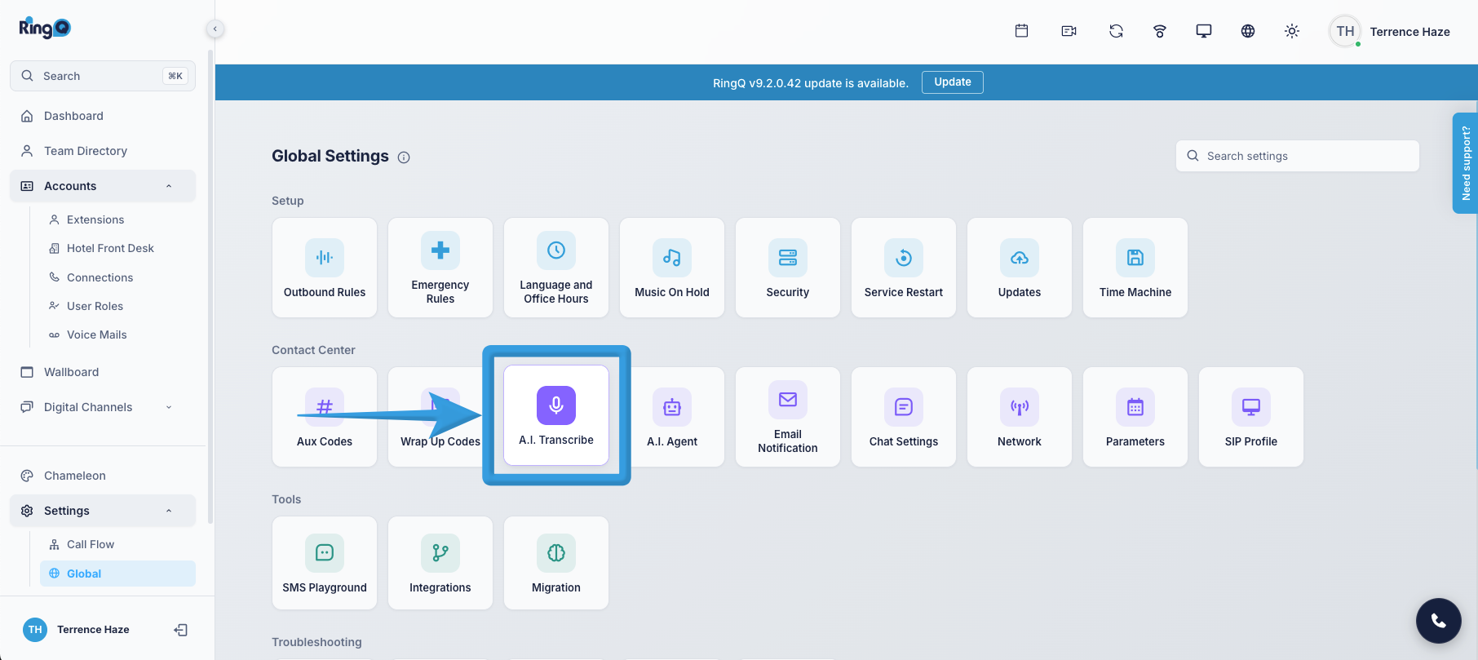Open the Outbound Rules settings card
The height and width of the screenshot is (660, 1478).
tap(325, 268)
